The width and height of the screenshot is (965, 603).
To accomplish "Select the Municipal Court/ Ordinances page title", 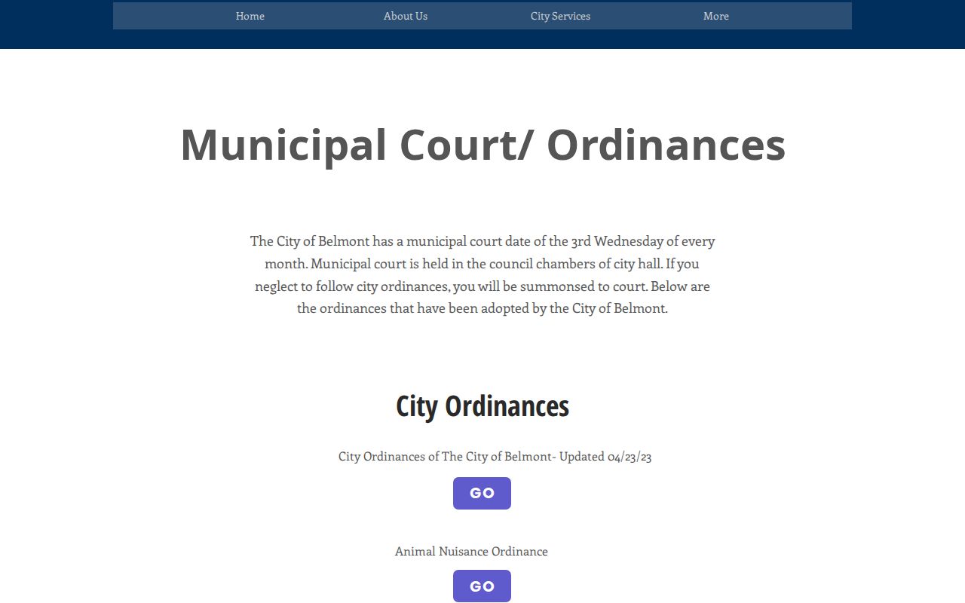I will tap(482, 144).
